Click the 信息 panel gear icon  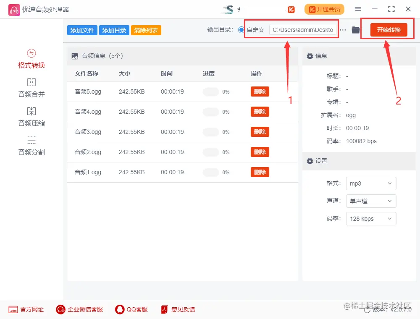pos(310,56)
